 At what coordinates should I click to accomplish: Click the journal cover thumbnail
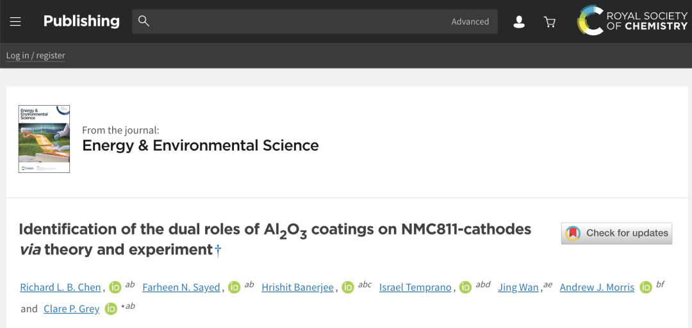[44, 139]
